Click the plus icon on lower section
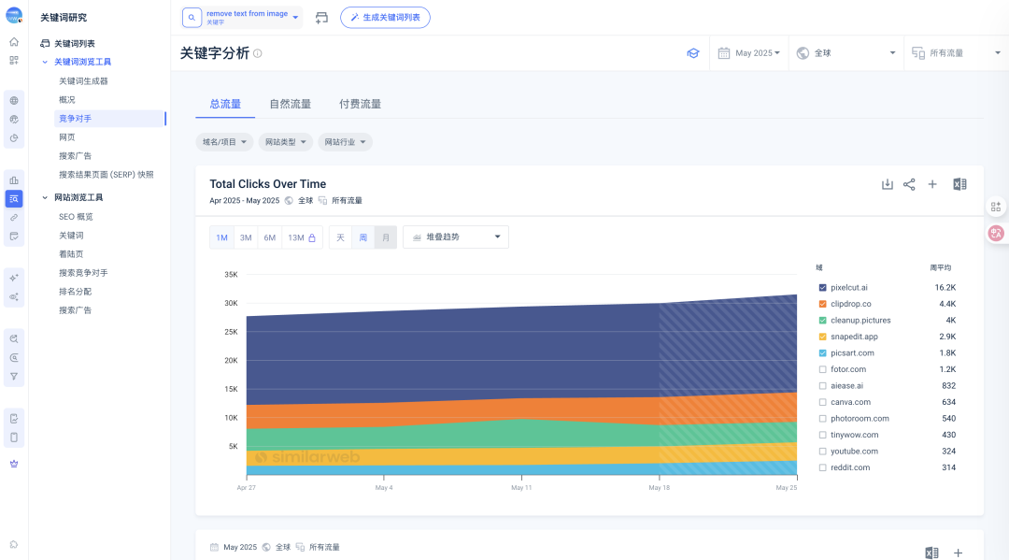1009x560 pixels. point(958,553)
